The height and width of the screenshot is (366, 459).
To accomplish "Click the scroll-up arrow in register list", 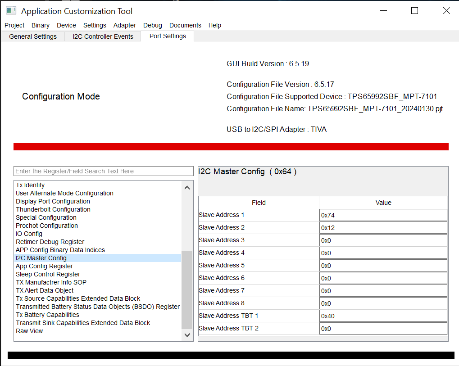I will click(x=186, y=187).
